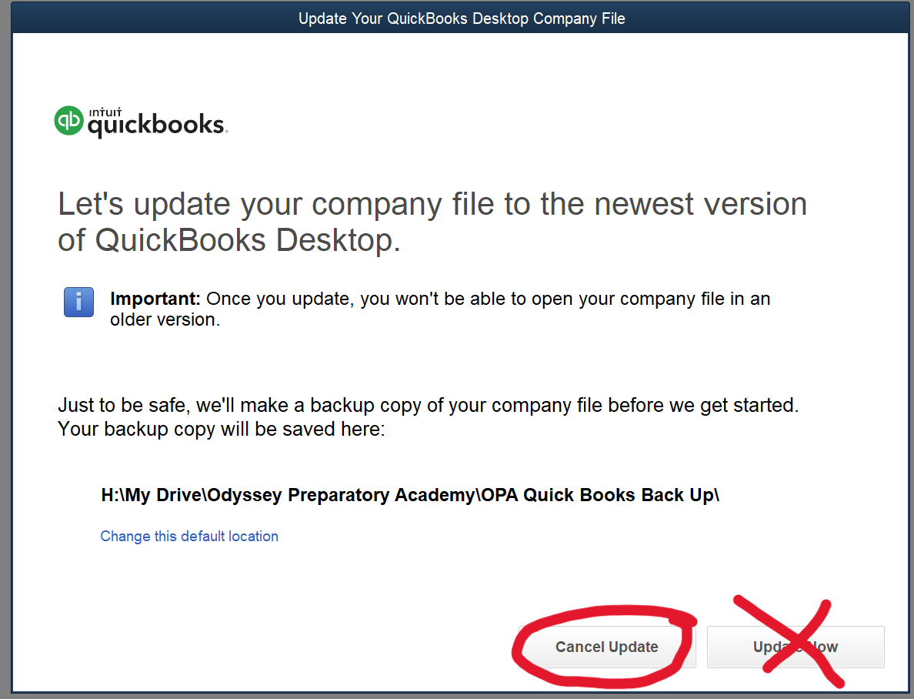Click the H:\My Drive part of path
The width and height of the screenshot is (914, 699).
[152, 495]
